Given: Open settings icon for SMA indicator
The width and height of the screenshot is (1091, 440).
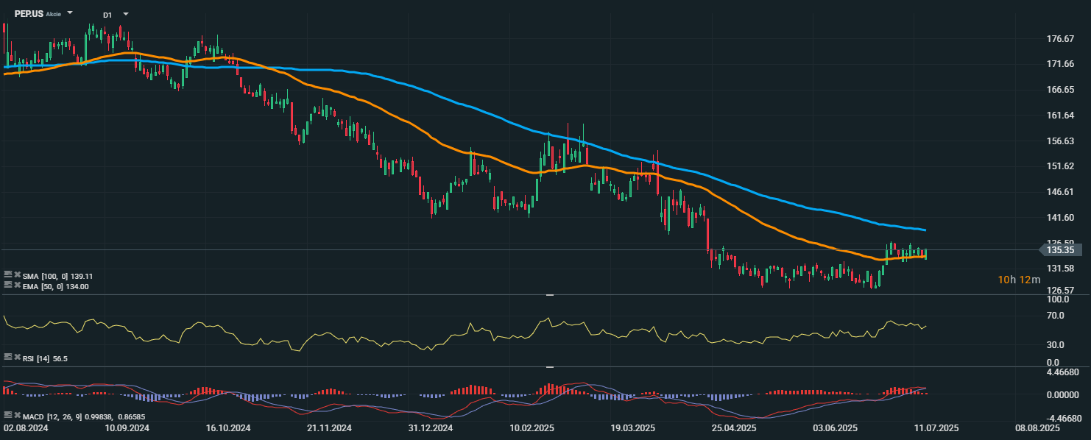Looking at the screenshot, I should pos(8,274).
